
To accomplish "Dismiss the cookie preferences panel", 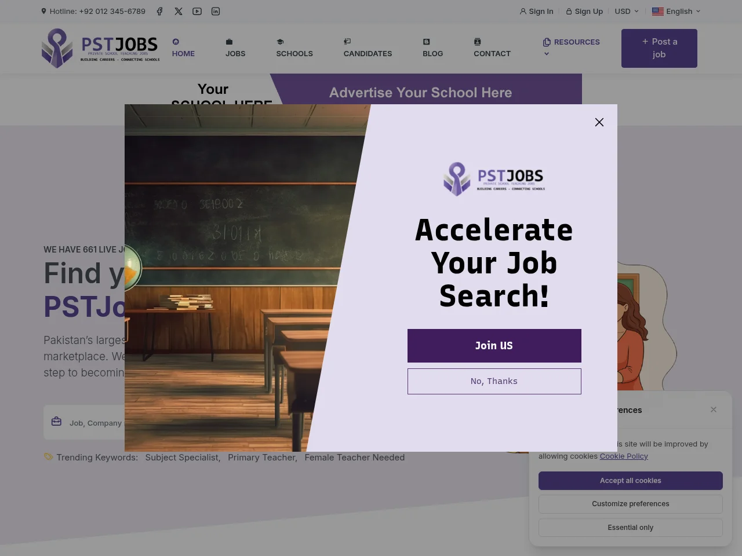I will pos(714,409).
